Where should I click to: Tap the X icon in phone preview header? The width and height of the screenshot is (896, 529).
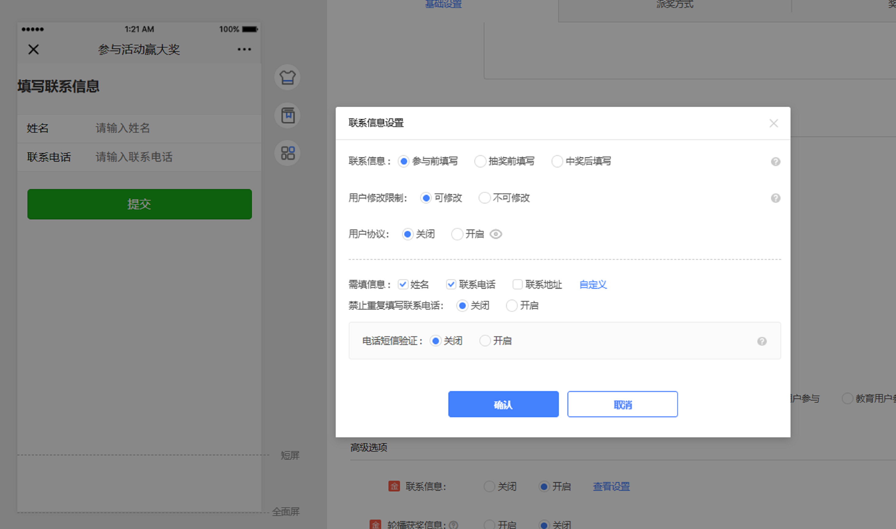click(x=34, y=49)
